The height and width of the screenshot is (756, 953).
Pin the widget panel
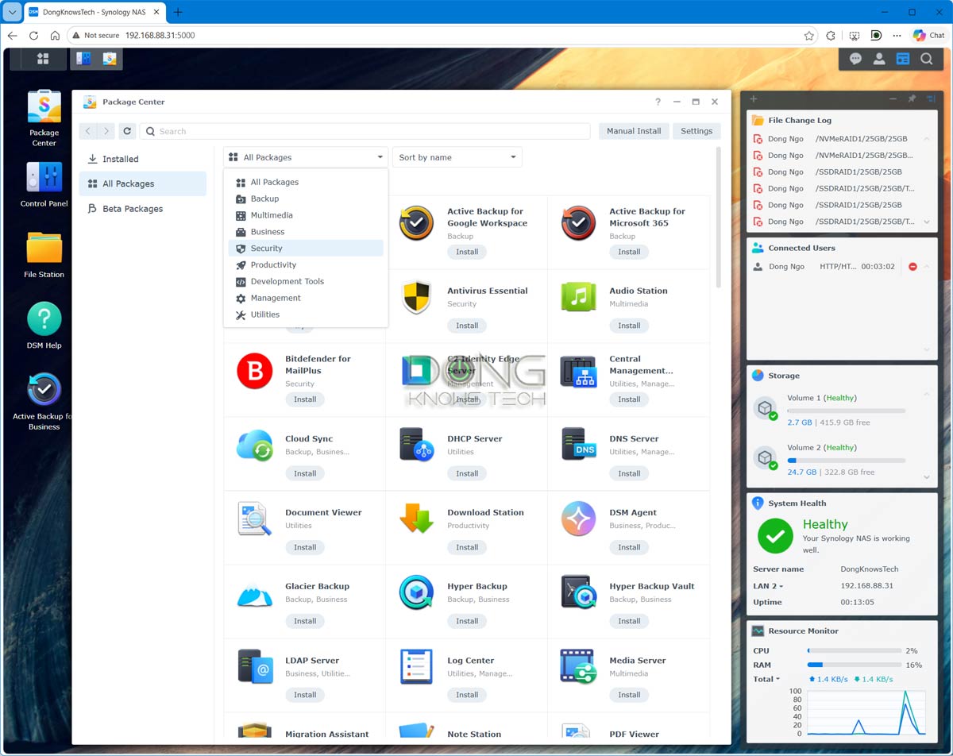coord(912,98)
